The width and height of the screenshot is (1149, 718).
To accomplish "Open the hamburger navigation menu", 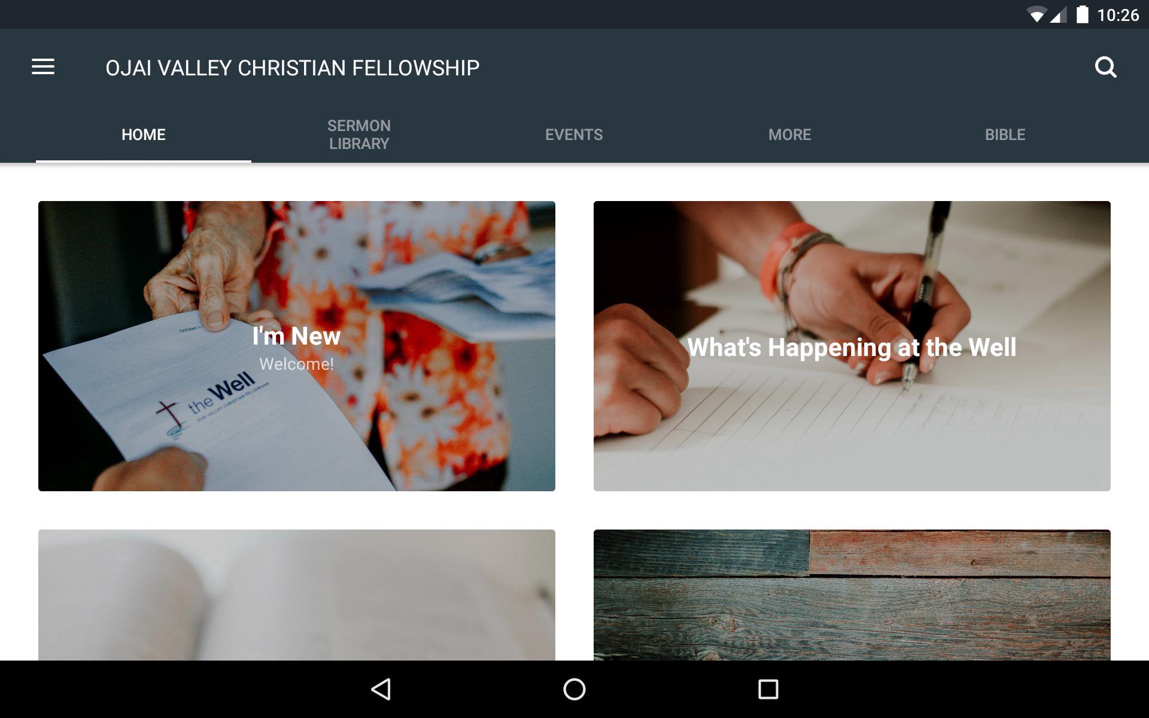I will 43,67.
